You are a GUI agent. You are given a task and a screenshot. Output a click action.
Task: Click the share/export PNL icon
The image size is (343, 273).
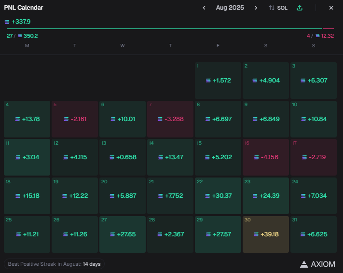pyautogui.click(x=300, y=8)
